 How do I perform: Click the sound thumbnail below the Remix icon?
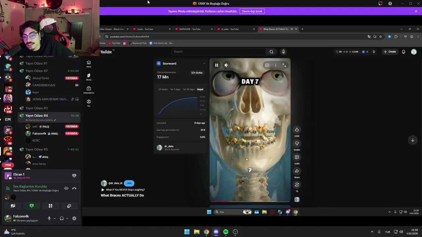pos(297,199)
